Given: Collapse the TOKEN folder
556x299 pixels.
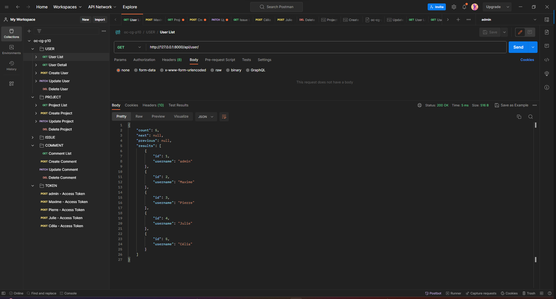Looking at the screenshot, I should pos(33,186).
